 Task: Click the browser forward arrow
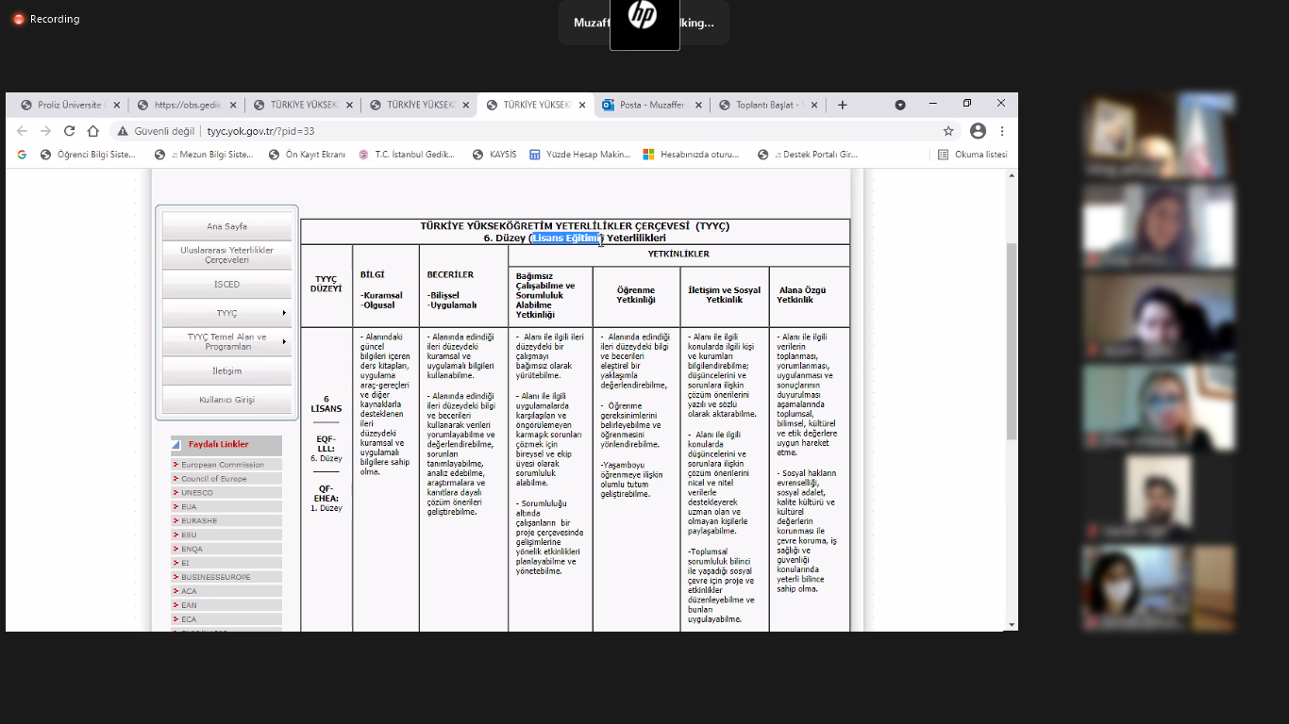45,131
